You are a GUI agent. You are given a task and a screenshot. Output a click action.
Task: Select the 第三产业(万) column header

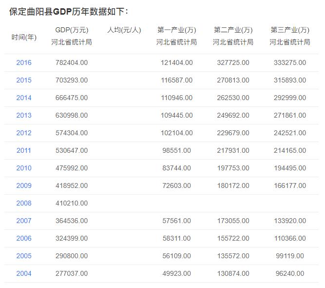point(290,30)
